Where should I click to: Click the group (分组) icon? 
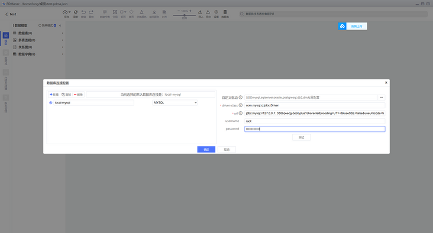(x=115, y=12)
